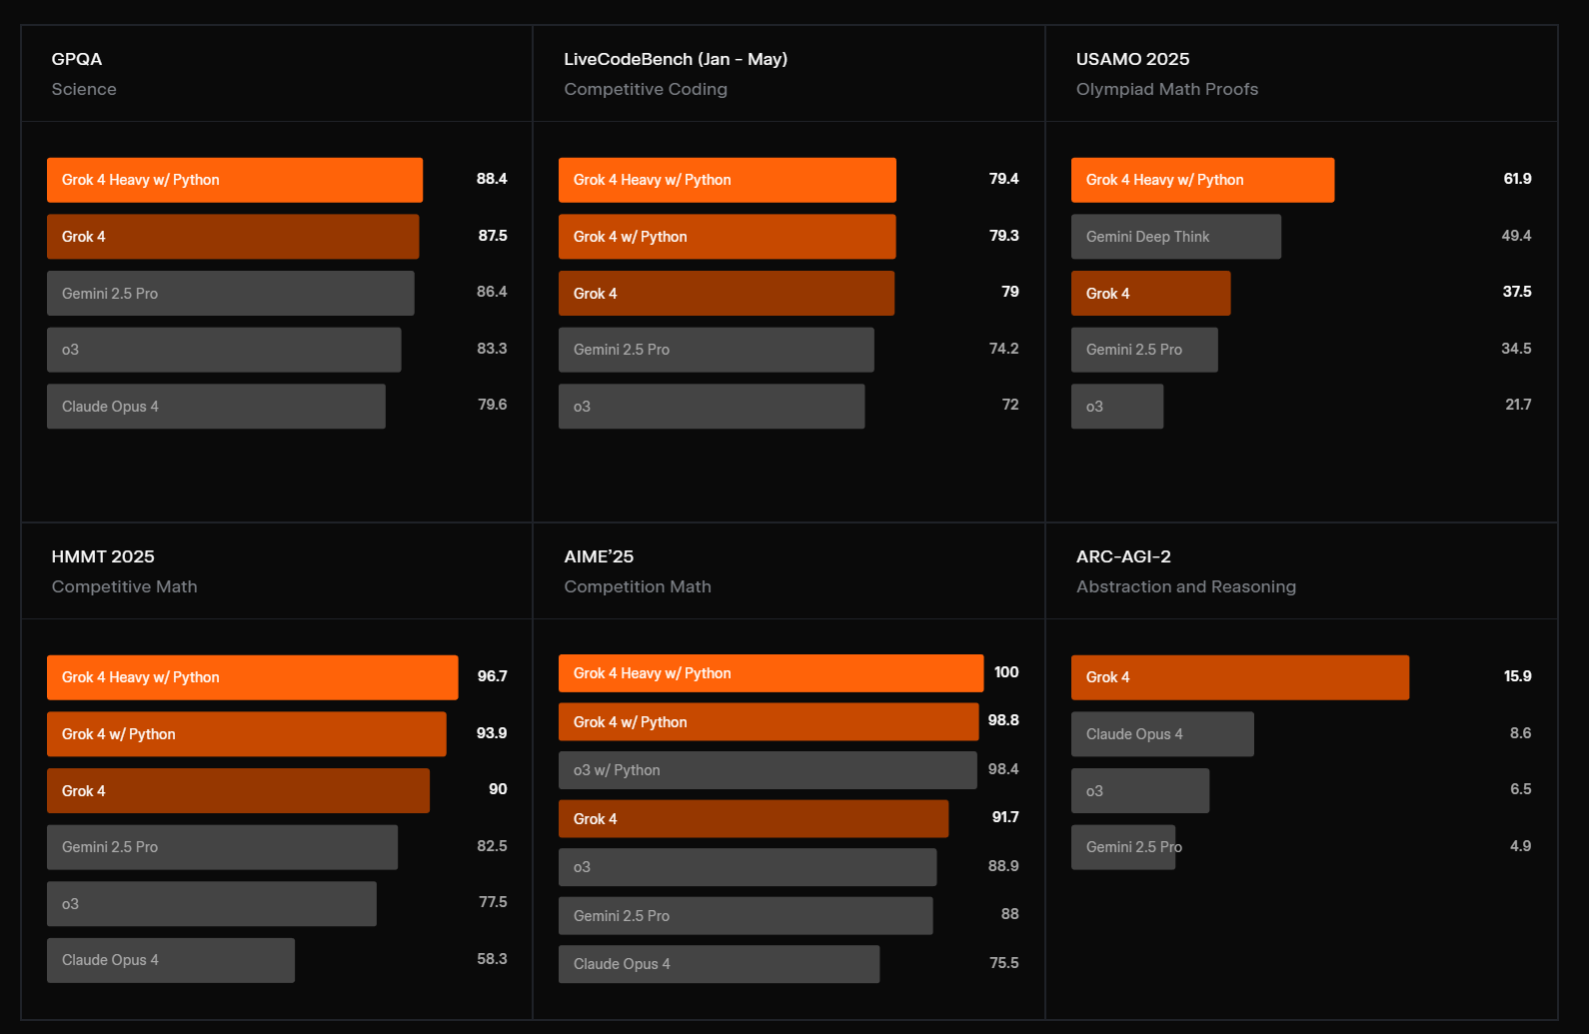Click the USAMO 2025 panel title
This screenshot has height=1034, width=1589.
[1132, 59]
